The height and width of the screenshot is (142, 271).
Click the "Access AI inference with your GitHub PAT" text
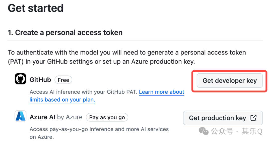pyautogui.click(x=83, y=92)
